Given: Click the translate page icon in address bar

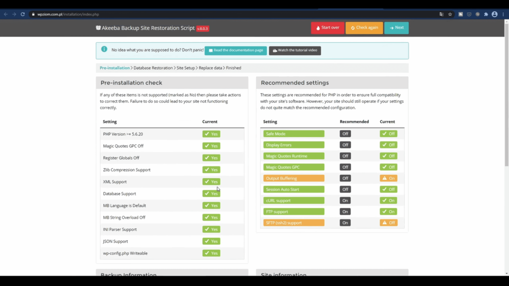Looking at the screenshot, I should [x=441, y=14].
